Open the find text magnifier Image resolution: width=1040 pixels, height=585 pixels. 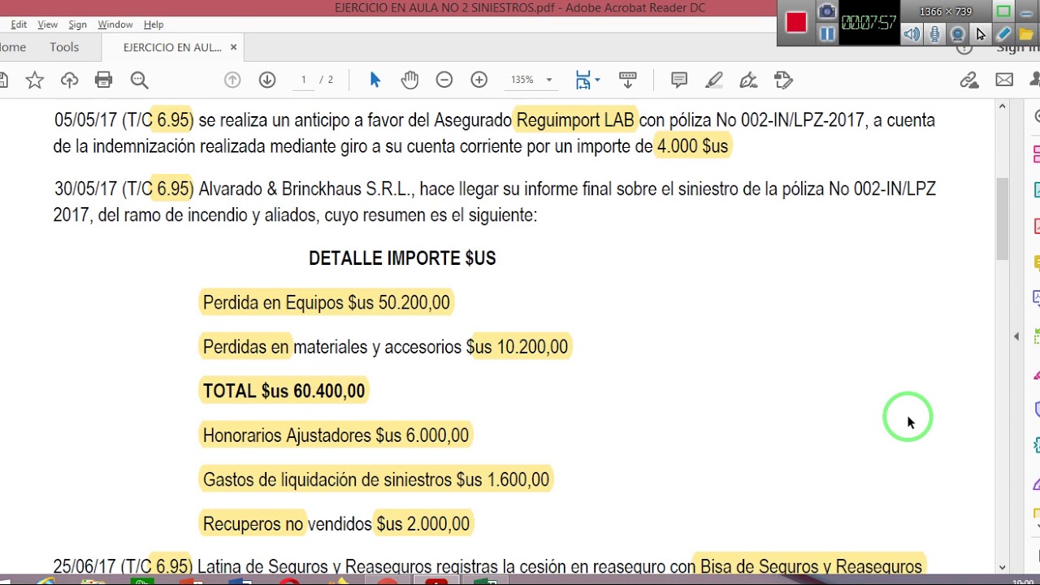pos(139,80)
